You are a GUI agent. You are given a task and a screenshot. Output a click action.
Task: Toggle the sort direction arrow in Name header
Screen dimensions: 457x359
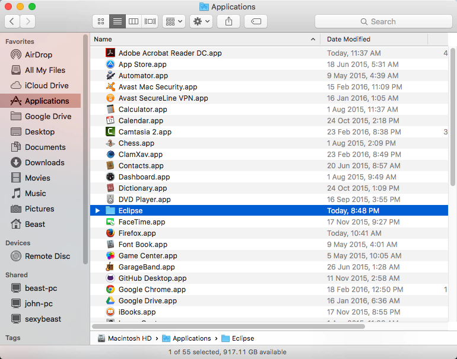click(x=313, y=39)
